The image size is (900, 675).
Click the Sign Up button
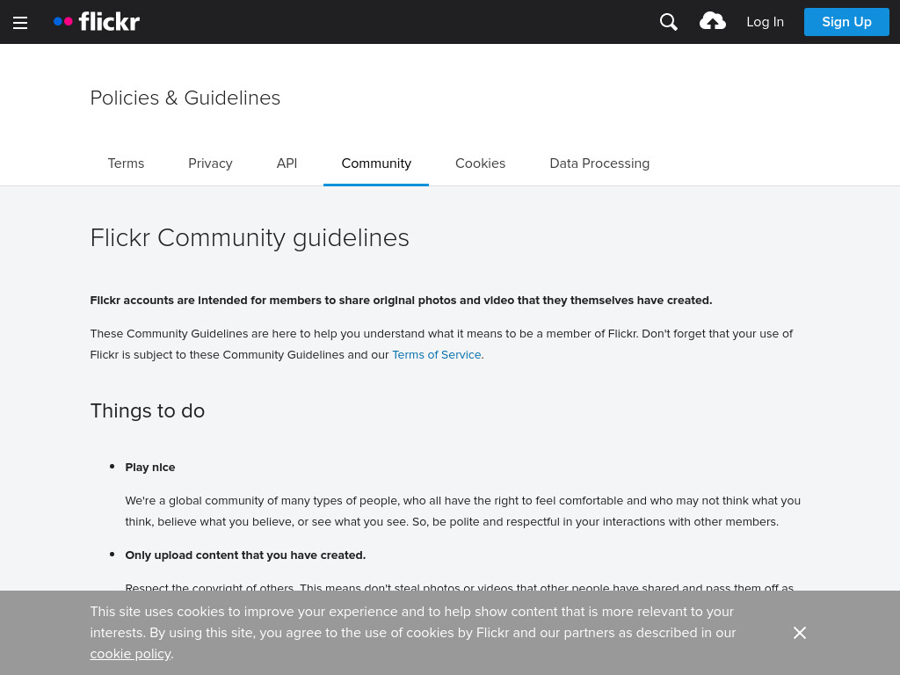pos(846,22)
